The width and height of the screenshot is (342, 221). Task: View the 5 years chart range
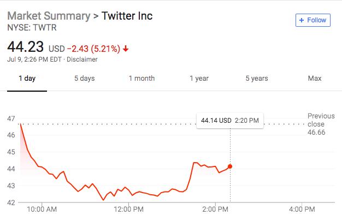pyautogui.click(x=256, y=79)
